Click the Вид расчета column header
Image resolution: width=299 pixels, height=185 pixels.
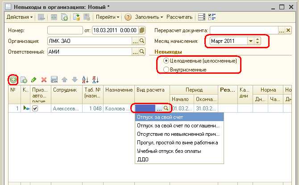(152, 94)
